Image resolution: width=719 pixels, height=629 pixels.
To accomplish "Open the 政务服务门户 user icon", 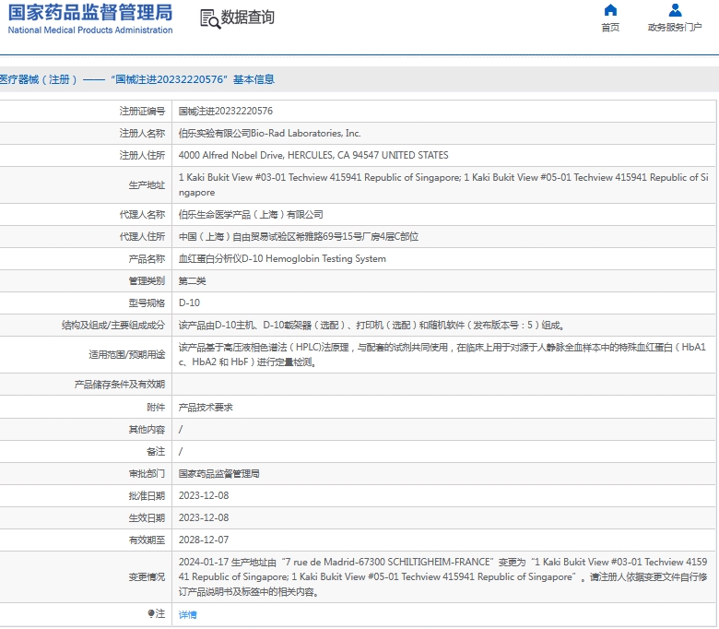I will (675, 10).
